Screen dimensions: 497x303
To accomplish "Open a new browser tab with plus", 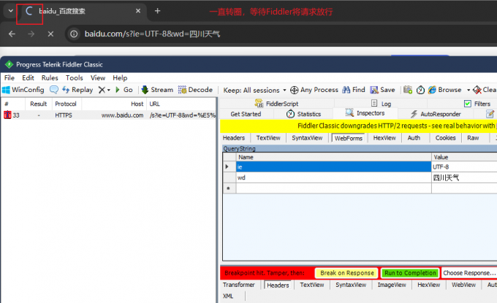I will 157,11.
